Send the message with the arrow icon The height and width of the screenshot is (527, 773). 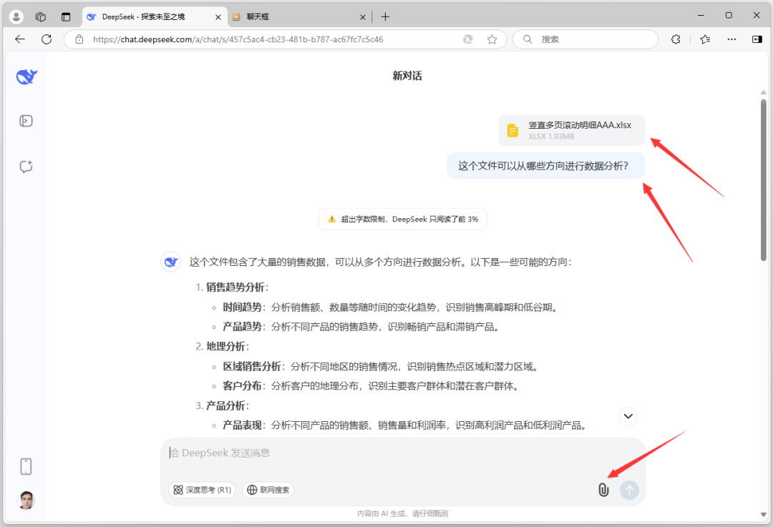click(629, 490)
